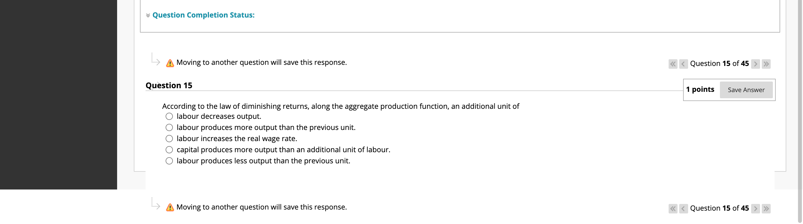Viewport: 803px width, 224px height.
Task: Select answer 'labour decreases output'
Action: point(169,116)
